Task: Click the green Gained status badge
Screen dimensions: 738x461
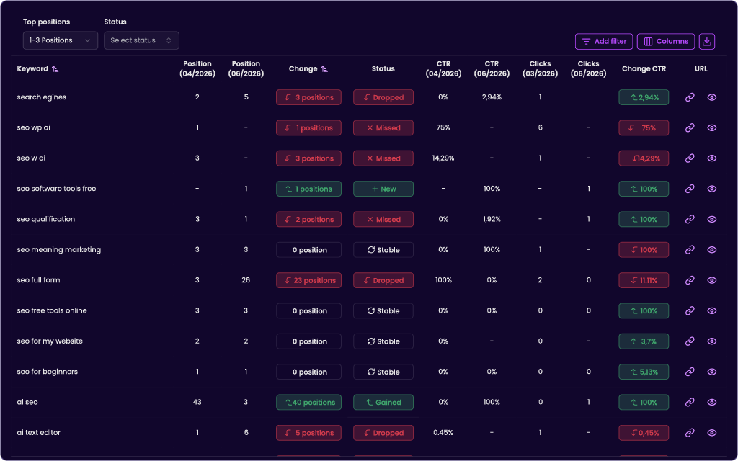Action: [x=383, y=402]
